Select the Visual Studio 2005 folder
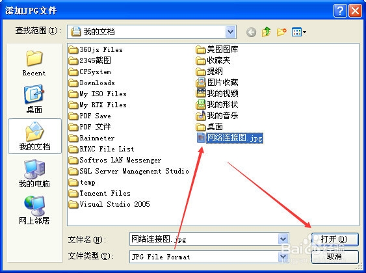366x273 pixels. 109,204
